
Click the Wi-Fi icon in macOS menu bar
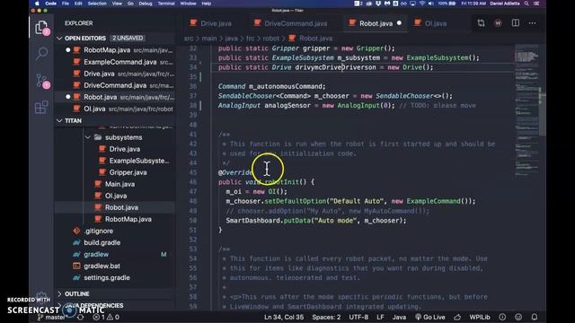tap(422, 4)
